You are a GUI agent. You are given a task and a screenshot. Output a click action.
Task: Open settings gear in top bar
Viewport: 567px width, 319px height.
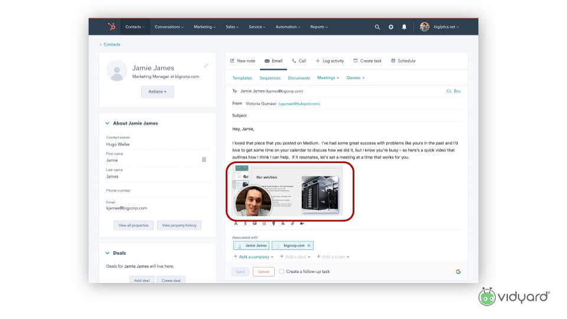[391, 27]
